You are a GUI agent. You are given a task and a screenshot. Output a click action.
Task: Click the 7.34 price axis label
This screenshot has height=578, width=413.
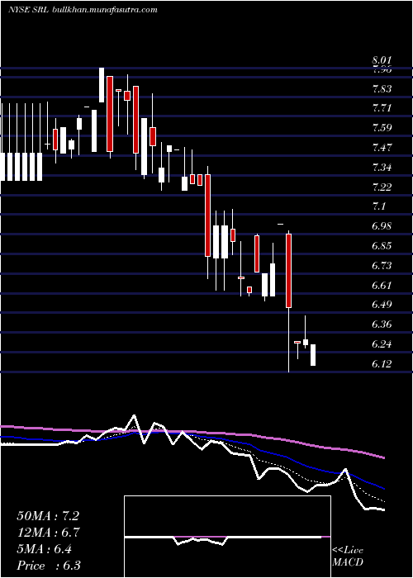click(382, 168)
